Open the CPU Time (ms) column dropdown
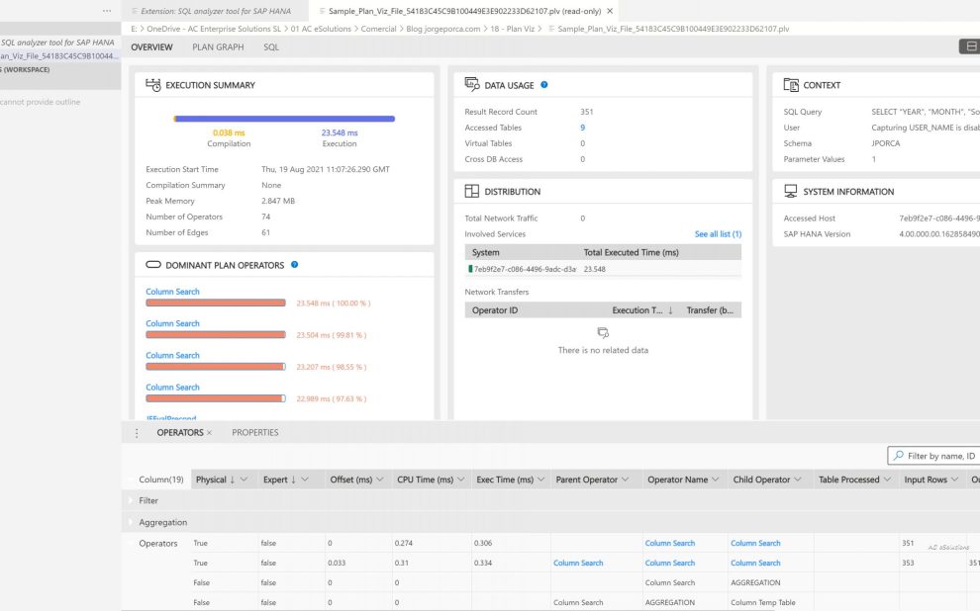The height and width of the screenshot is (611, 980). click(x=461, y=480)
